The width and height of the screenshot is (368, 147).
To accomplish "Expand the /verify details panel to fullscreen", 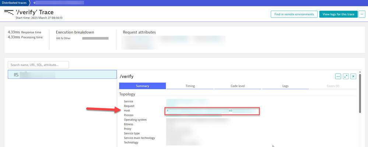I will 346,76.
